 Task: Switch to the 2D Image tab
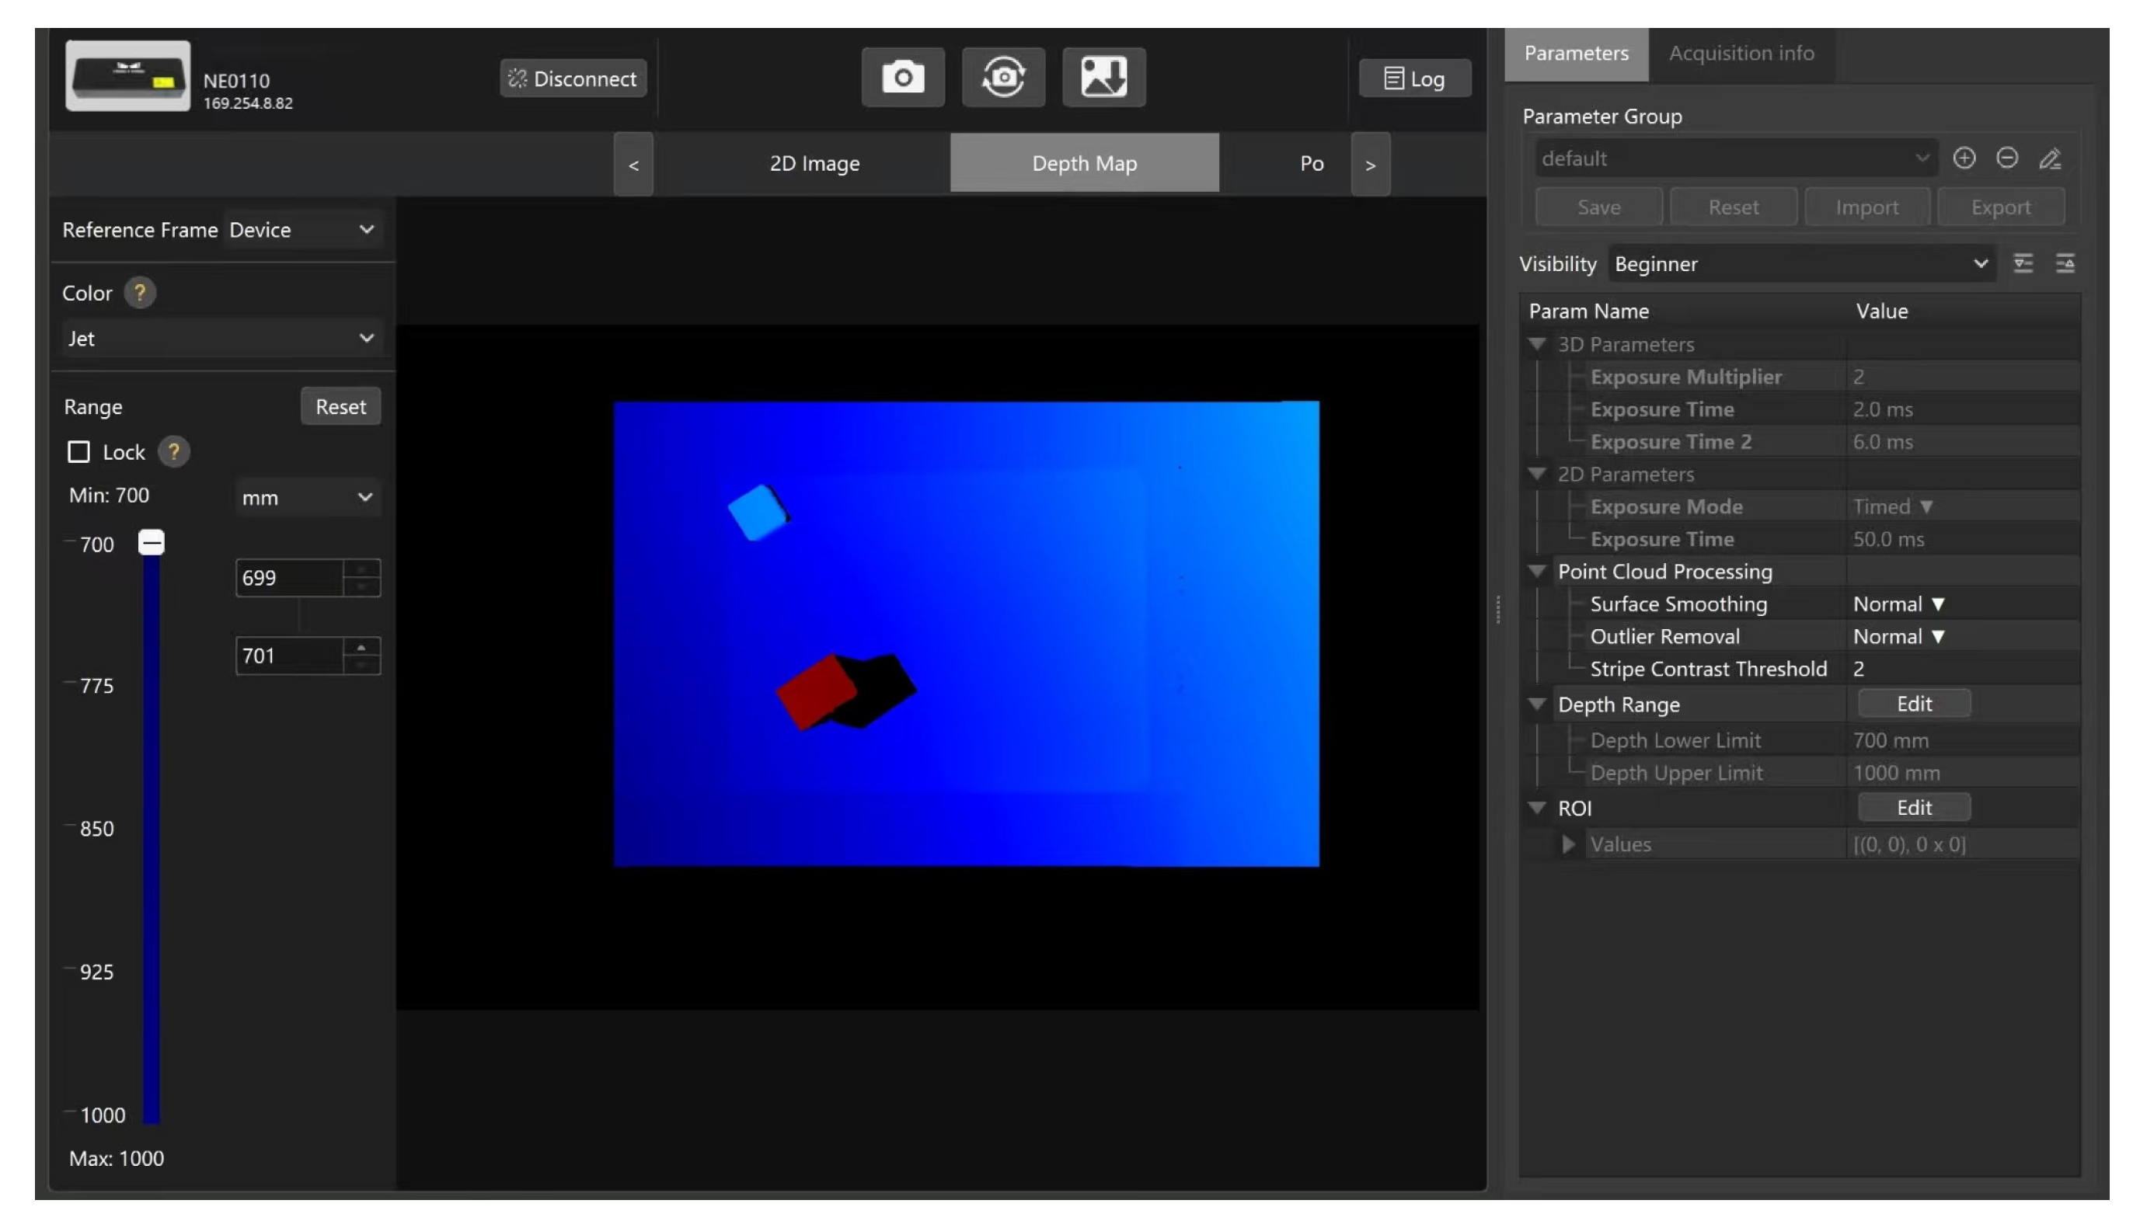[x=814, y=164]
